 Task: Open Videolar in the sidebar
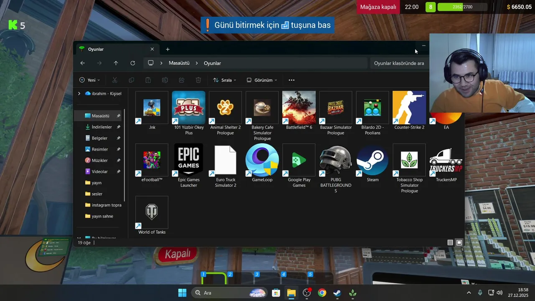[x=99, y=171]
